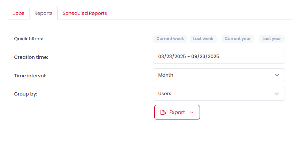Apply the Current week quick filter

(x=170, y=38)
